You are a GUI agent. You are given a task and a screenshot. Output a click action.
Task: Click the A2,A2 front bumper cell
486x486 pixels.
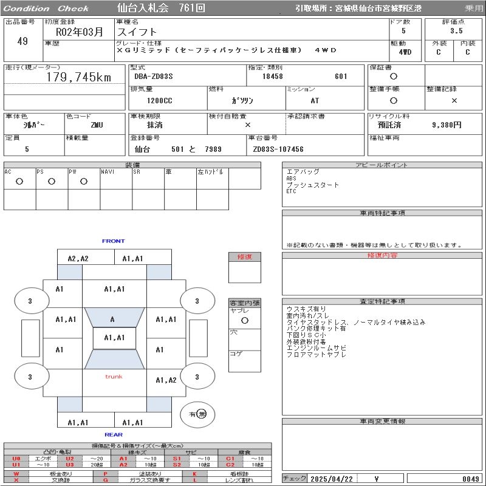pos(78,258)
